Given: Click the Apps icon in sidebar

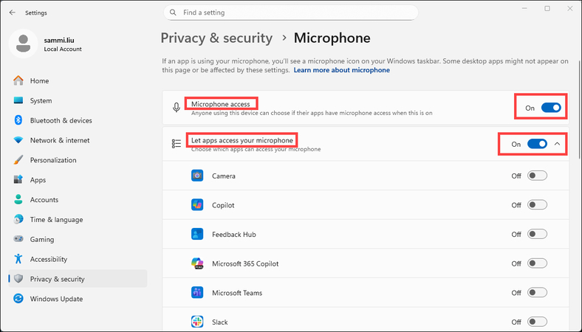Looking at the screenshot, I should pos(18,179).
